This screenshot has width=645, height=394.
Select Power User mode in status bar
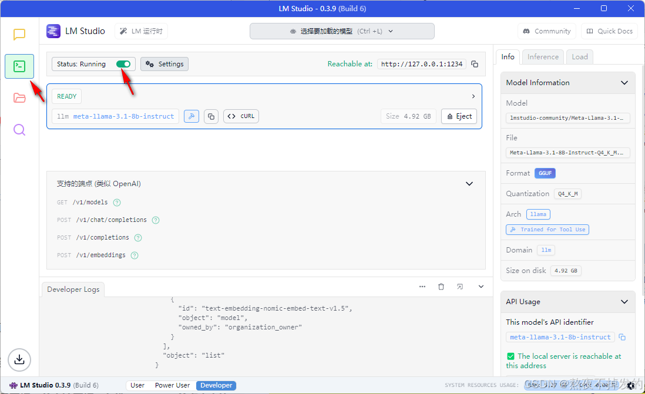(172, 385)
